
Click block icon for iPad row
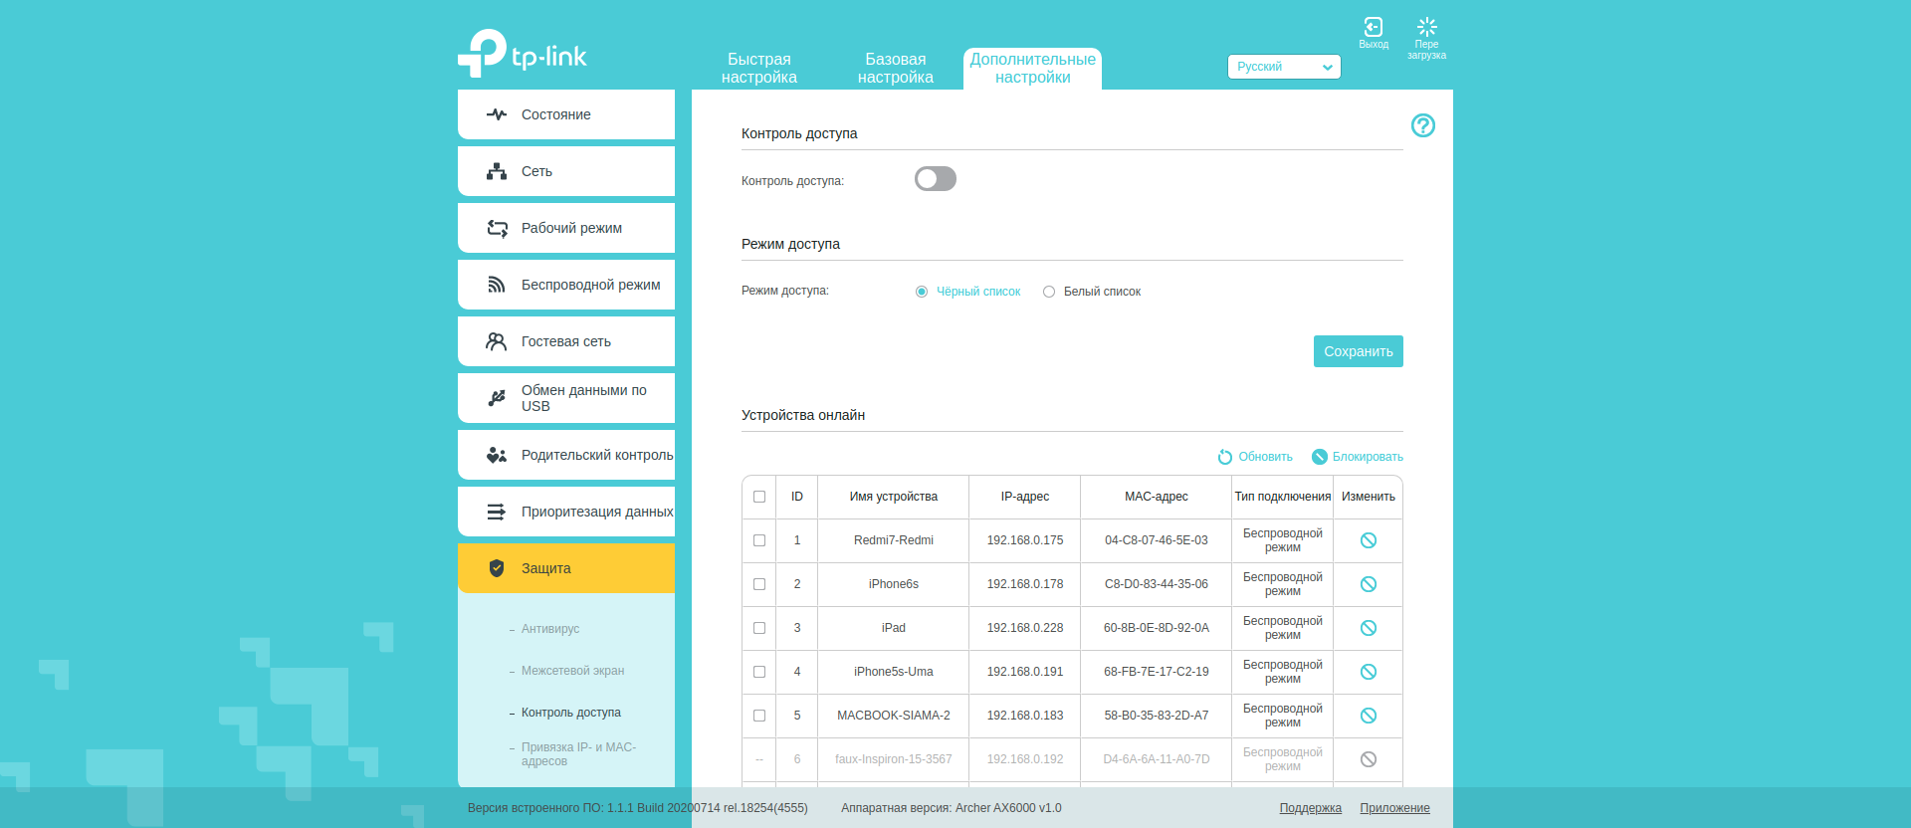(1369, 628)
